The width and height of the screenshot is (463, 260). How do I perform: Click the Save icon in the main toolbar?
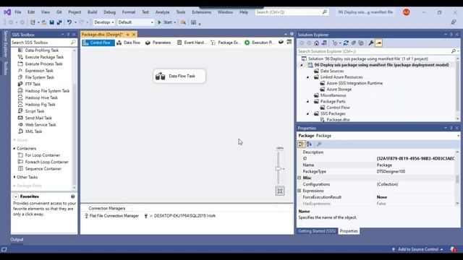[51, 22]
